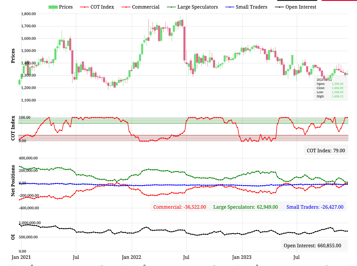Click the Jan 2023 axis label
This screenshot has height=266, width=357.
242,257
